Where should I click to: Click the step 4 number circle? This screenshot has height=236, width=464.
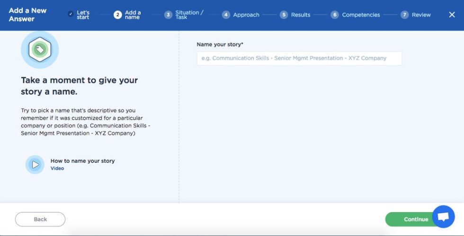tap(226, 15)
